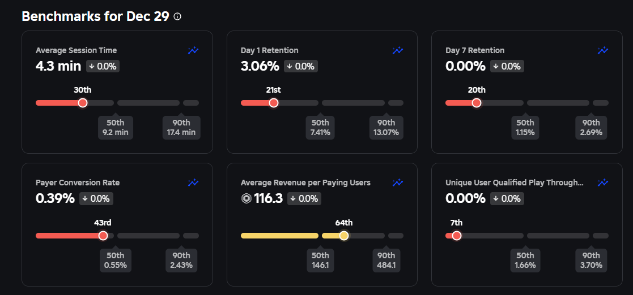This screenshot has width=633, height=295.
Task: Click the 0.0% change badge beside 4.3 min
Action: (x=103, y=66)
